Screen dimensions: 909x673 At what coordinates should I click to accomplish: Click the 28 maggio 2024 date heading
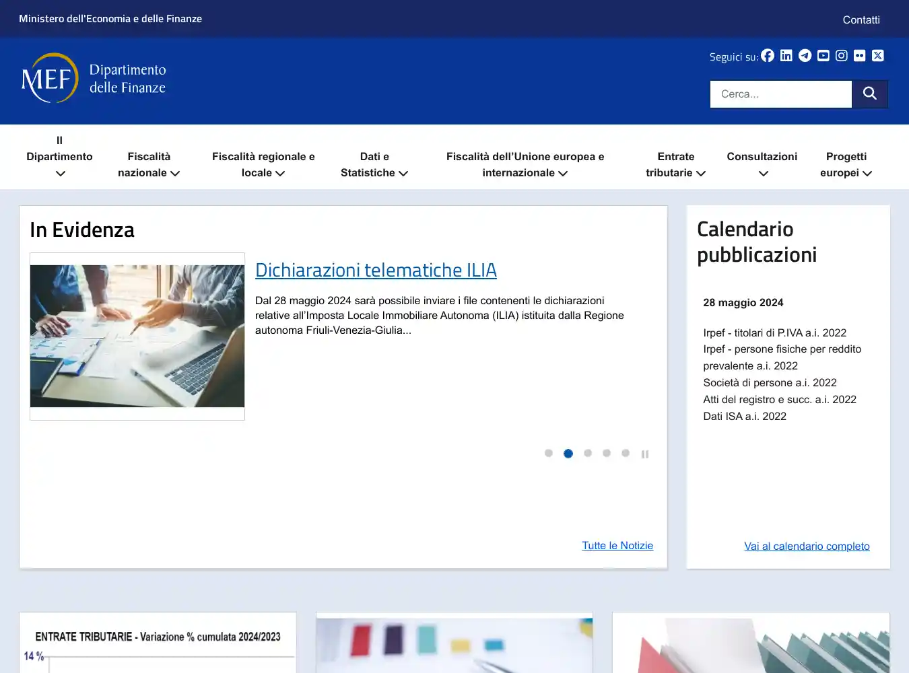click(743, 303)
